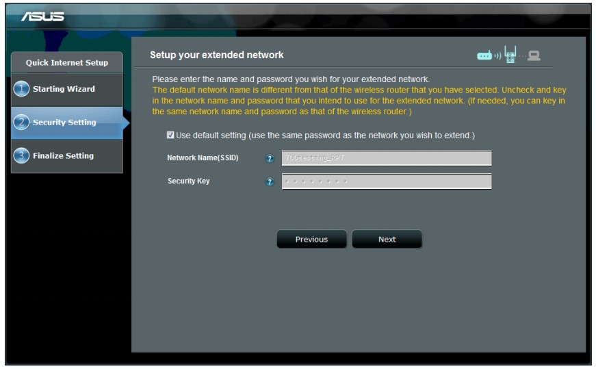Click the Next button

coord(387,239)
